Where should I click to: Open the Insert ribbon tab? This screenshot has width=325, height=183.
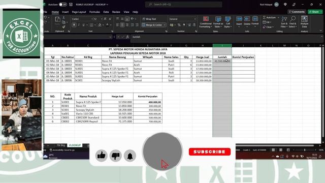point(66,12)
